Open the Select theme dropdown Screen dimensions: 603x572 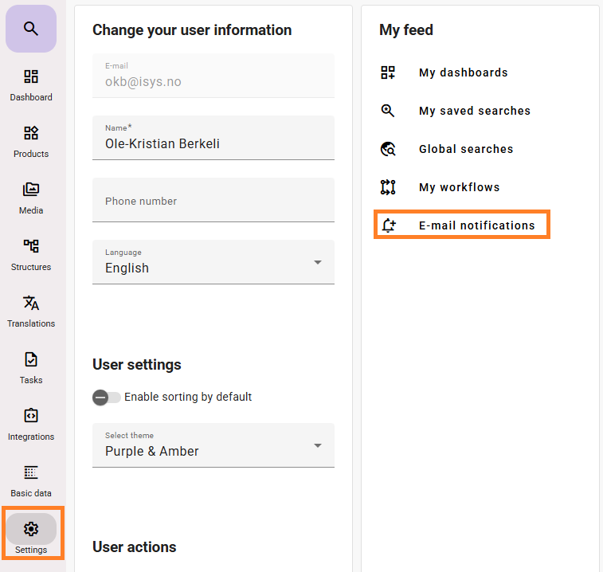213,445
